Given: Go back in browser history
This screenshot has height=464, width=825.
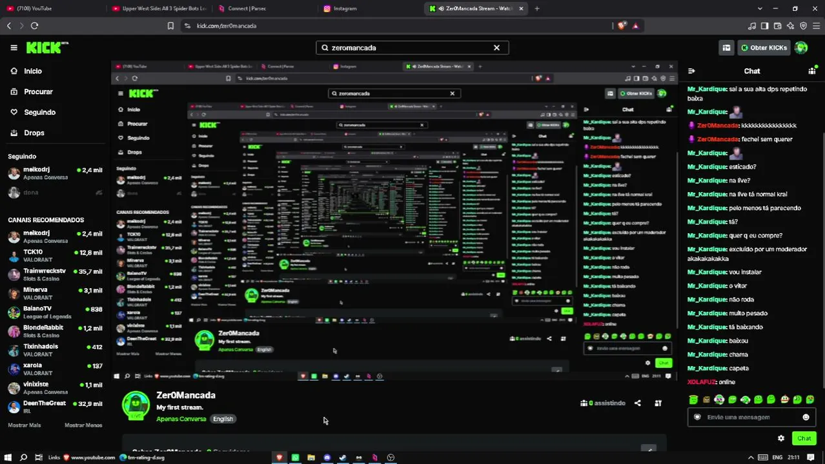Looking at the screenshot, I should pyautogui.click(x=9, y=26).
